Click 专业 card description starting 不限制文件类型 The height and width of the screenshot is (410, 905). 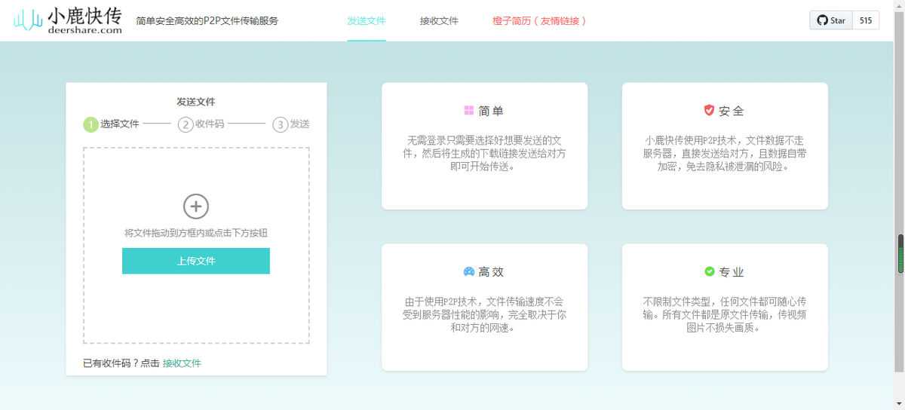pyautogui.click(x=725, y=314)
